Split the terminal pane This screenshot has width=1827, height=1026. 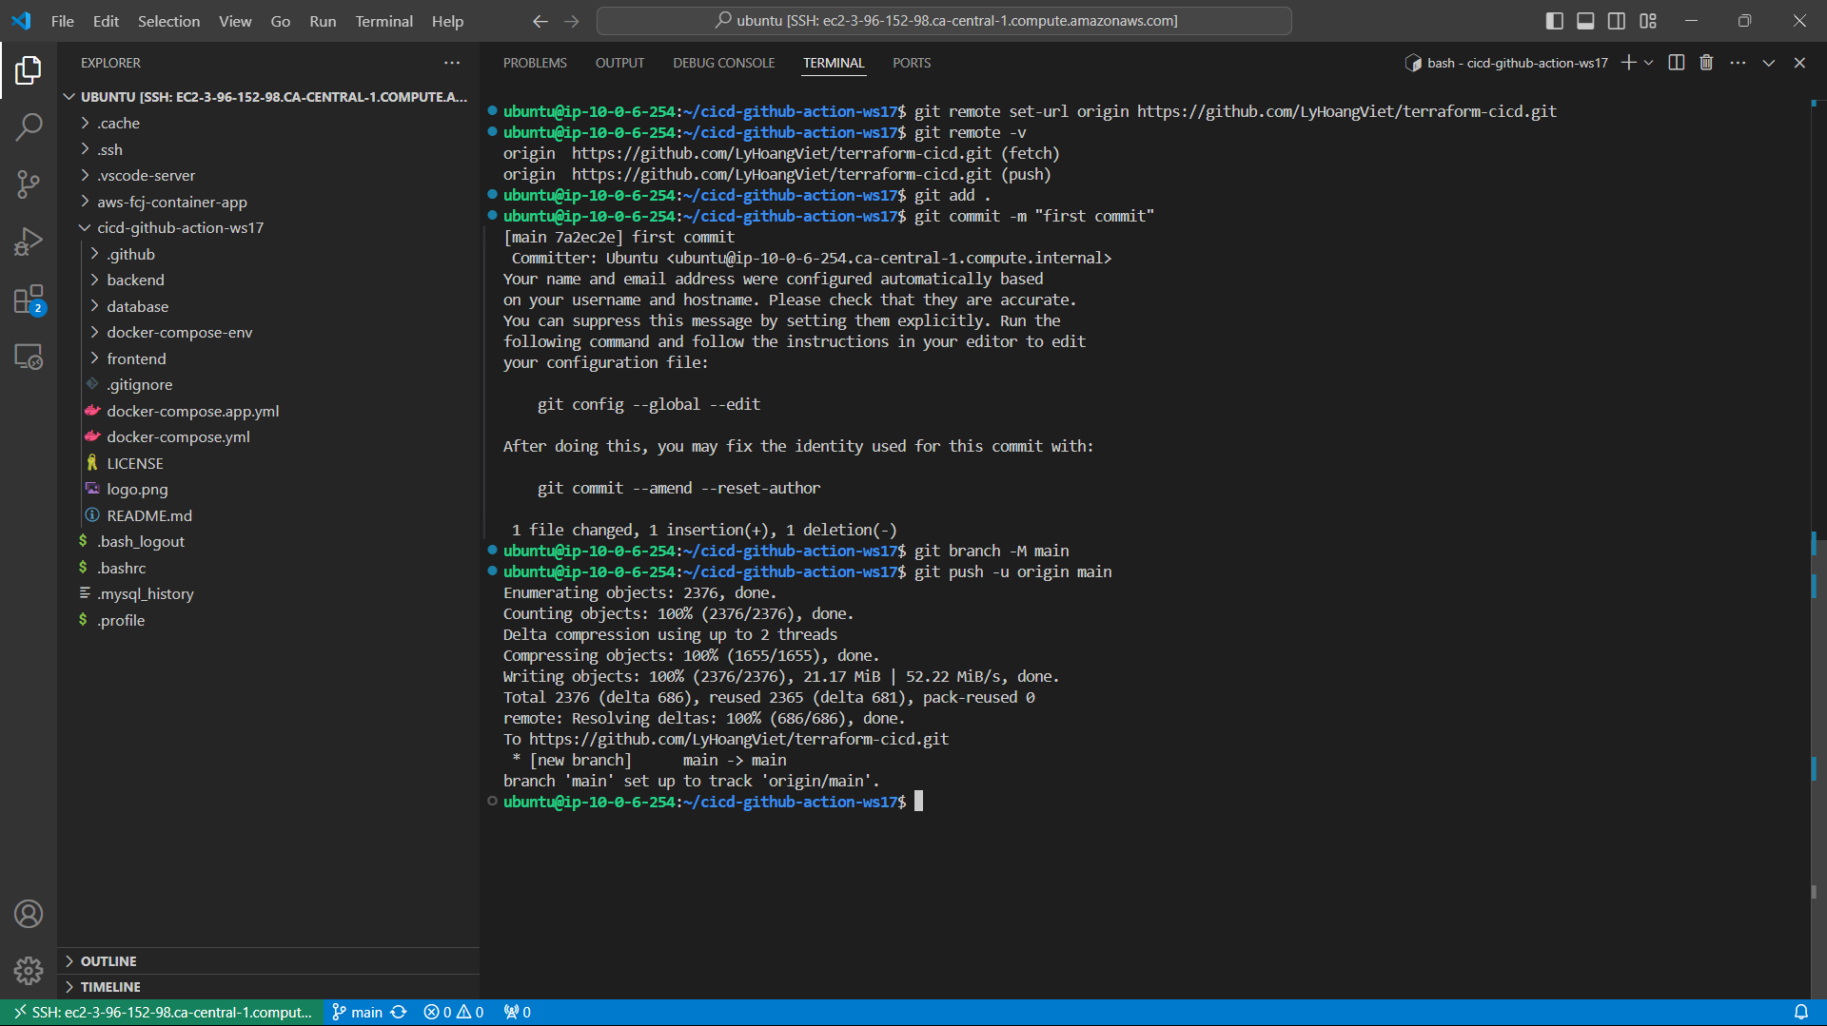(1677, 63)
